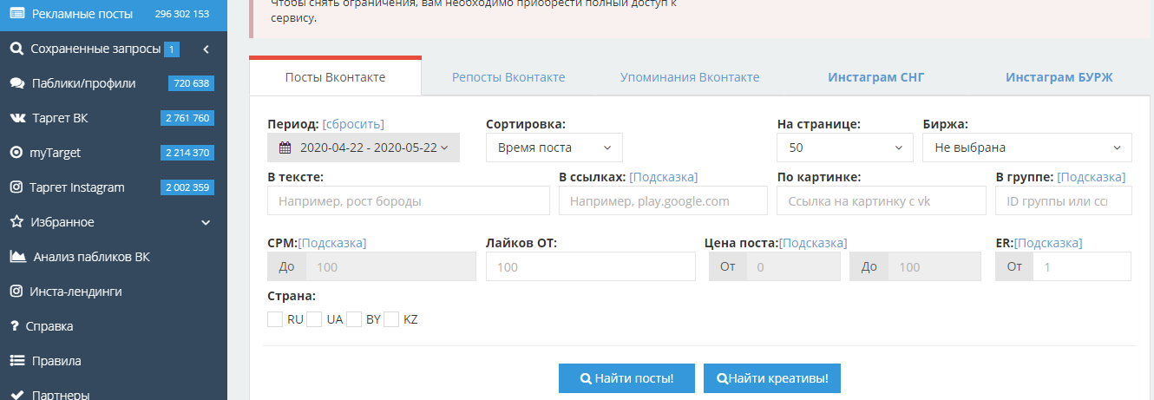
Task: Focus the В группе ID input
Action: (x=1064, y=200)
